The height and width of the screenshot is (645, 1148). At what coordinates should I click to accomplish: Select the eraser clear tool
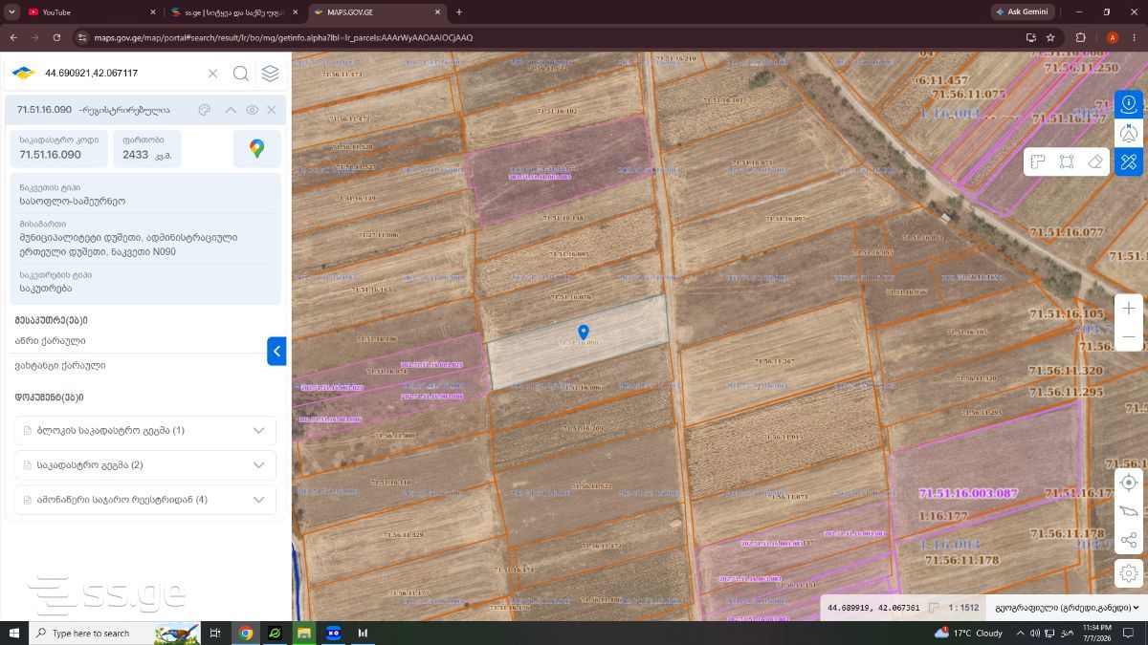(1096, 161)
